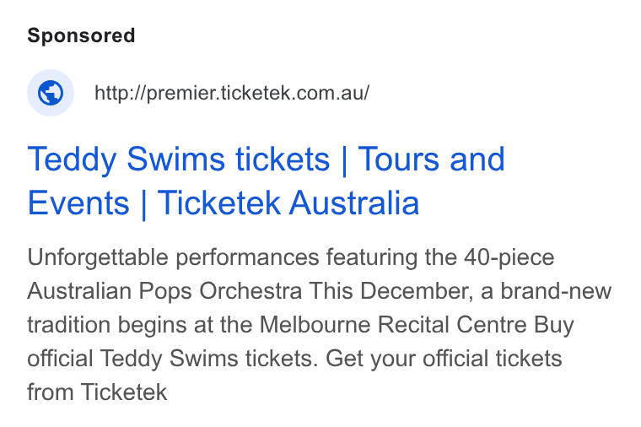Open the premier.ticketek.com.au URL
The width and height of the screenshot is (641, 427).
(232, 93)
